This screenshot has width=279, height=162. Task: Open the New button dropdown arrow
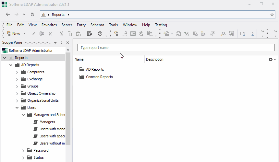(x=24, y=34)
